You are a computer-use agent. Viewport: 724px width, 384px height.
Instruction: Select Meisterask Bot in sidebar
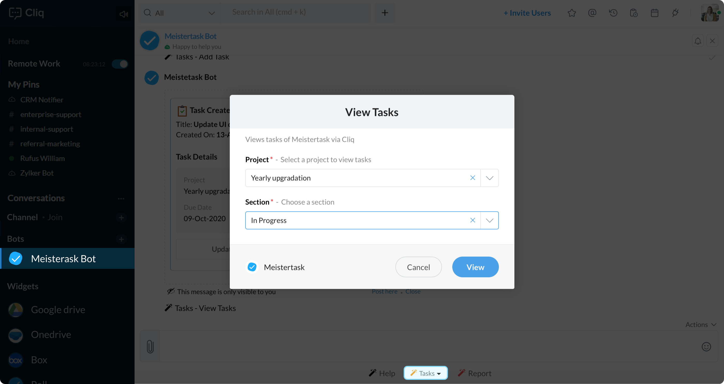click(68, 258)
